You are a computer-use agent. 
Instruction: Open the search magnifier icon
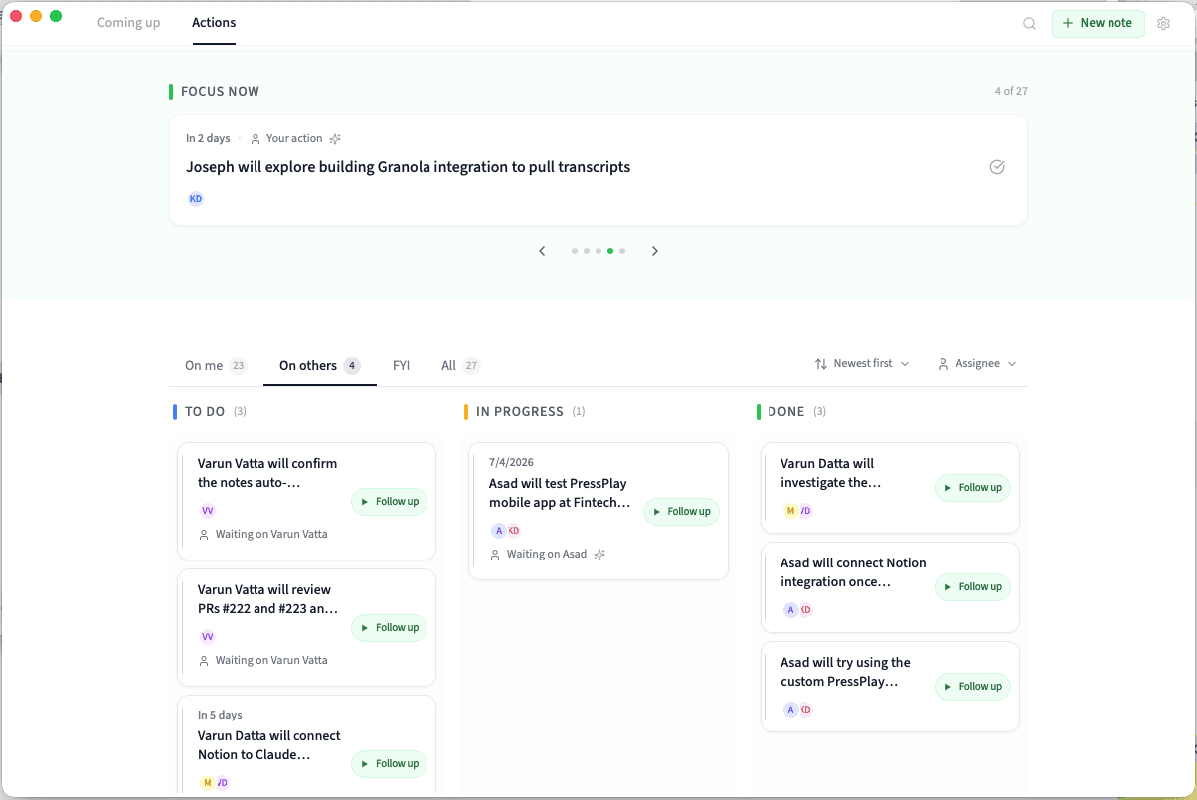tap(1030, 24)
